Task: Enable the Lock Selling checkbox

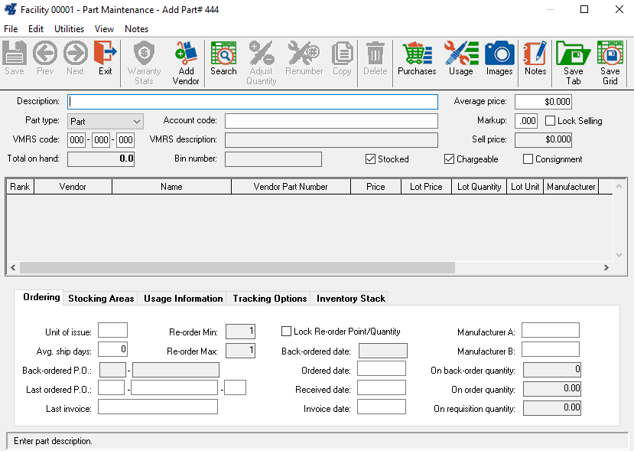Action: 551,121
